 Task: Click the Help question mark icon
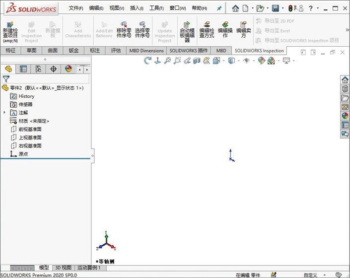click(x=310, y=8)
